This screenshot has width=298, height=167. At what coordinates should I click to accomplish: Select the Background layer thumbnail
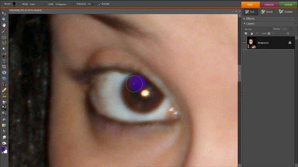click(251, 43)
